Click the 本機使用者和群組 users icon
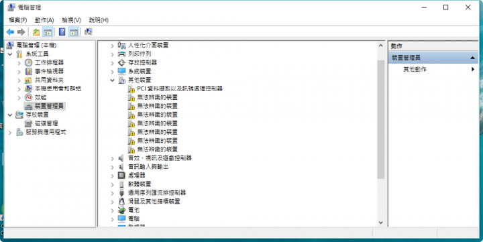 pos(28,88)
